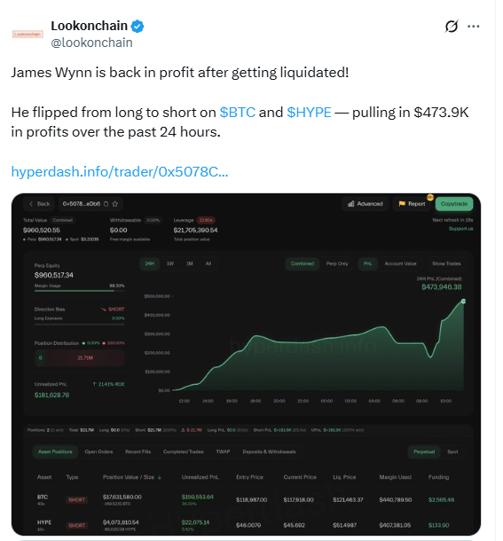Star the 0x5078 trader address
Viewport: 503px width, 541px height.
click(115, 204)
